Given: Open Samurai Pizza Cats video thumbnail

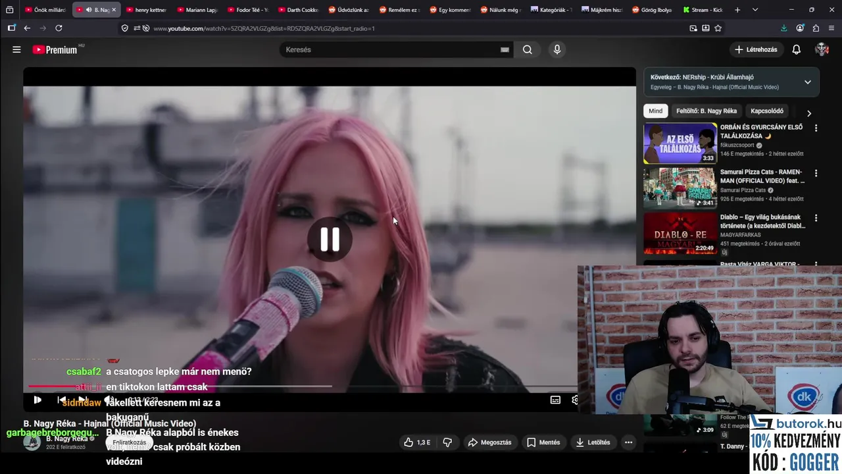Looking at the screenshot, I should [680, 188].
